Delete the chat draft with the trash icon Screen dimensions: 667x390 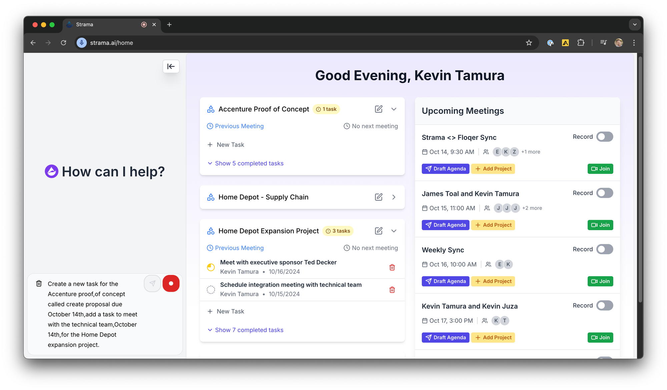(39, 283)
